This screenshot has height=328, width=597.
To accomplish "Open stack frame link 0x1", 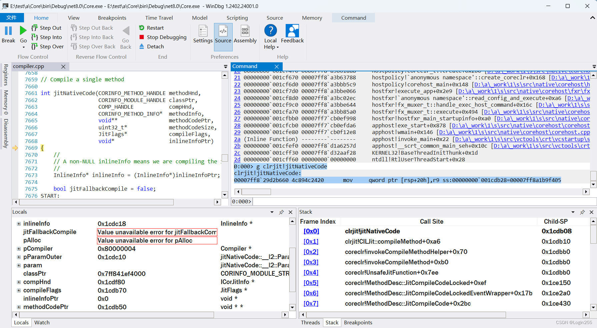I will pyautogui.click(x=311, y=241).
